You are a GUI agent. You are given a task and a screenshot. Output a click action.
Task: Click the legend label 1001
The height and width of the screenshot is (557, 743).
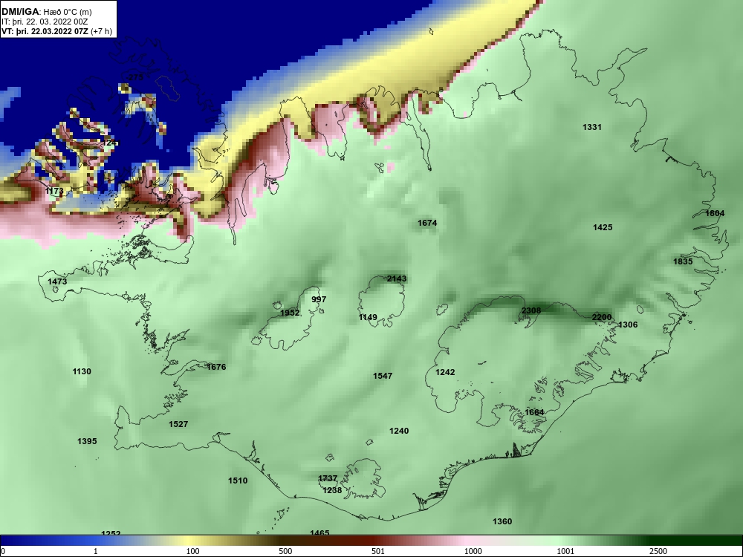[565, 551]
